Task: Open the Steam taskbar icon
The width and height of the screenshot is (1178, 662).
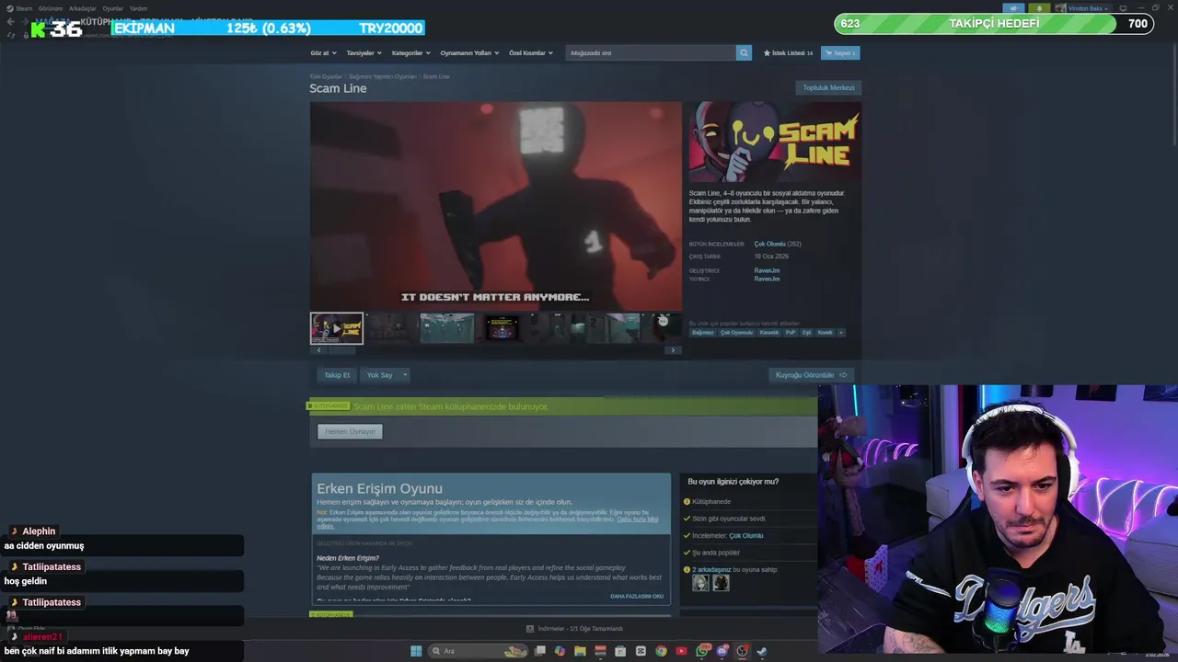Action: point(762,651)
